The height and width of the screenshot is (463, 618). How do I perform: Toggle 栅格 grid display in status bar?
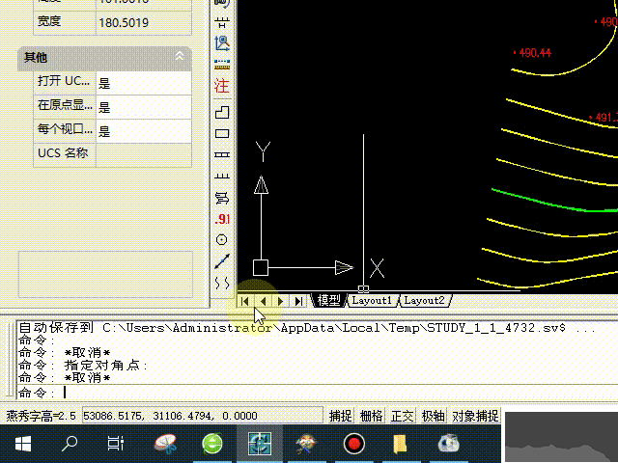tap(371, 416)
